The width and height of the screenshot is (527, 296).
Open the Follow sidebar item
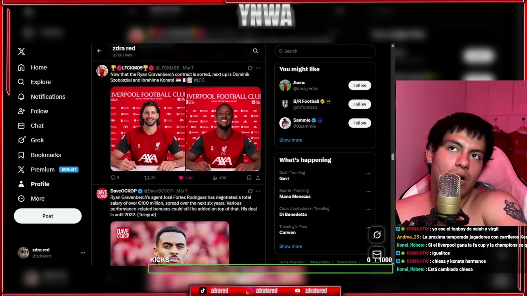[x=33, y=111]
